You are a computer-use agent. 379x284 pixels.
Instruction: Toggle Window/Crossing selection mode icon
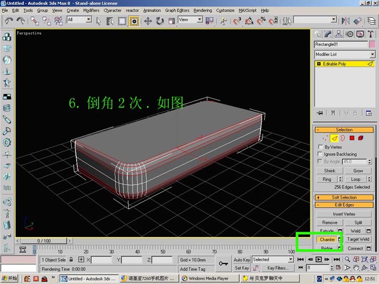coord(134,21)
